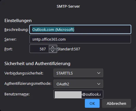The height and width of the screenshot is (111, 136).
Task: Click the Benutzername email input field
Action: pyautogui.click(x=78, y=94)
